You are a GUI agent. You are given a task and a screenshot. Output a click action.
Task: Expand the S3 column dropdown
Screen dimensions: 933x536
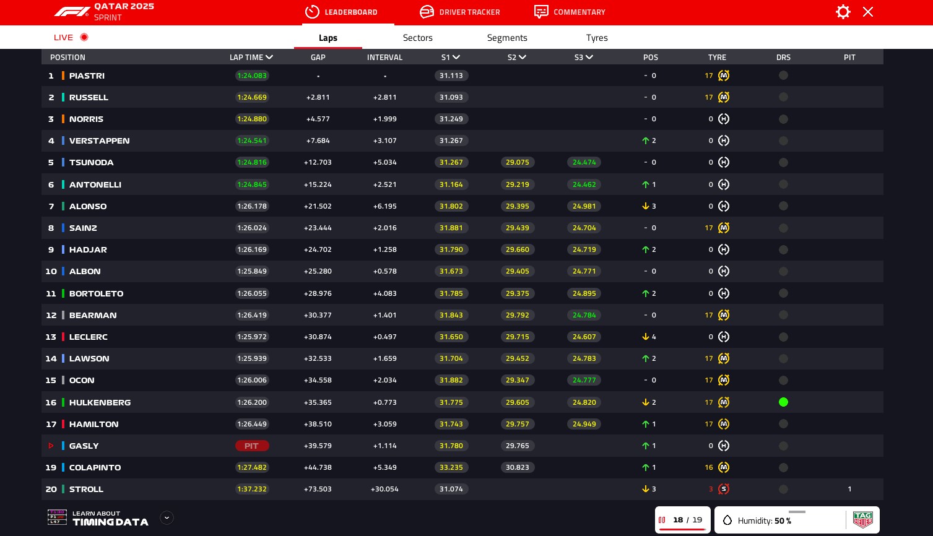click(589, 58)
